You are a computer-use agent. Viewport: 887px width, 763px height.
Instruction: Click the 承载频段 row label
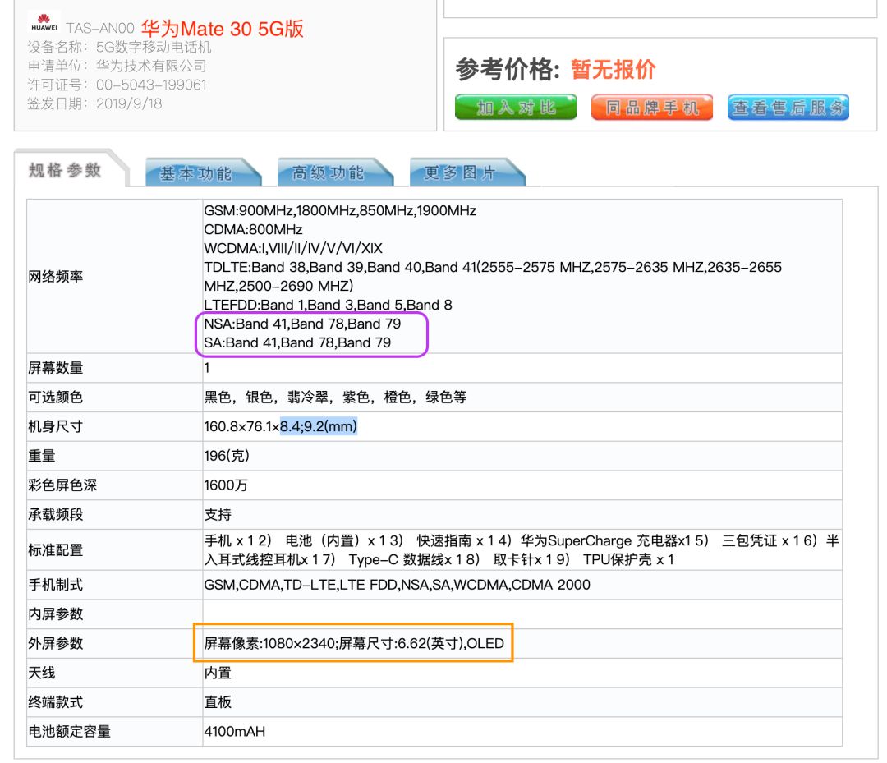pos(56,515)
